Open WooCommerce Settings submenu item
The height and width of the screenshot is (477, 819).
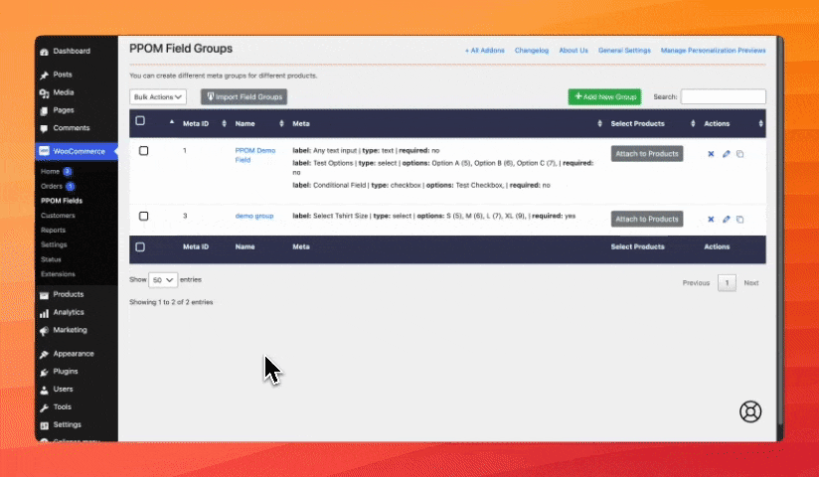[54, 244]
